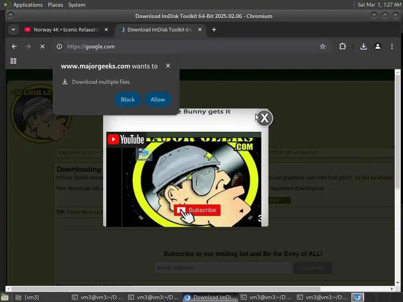Close the Norway 4K tab

tap(106, 29)
